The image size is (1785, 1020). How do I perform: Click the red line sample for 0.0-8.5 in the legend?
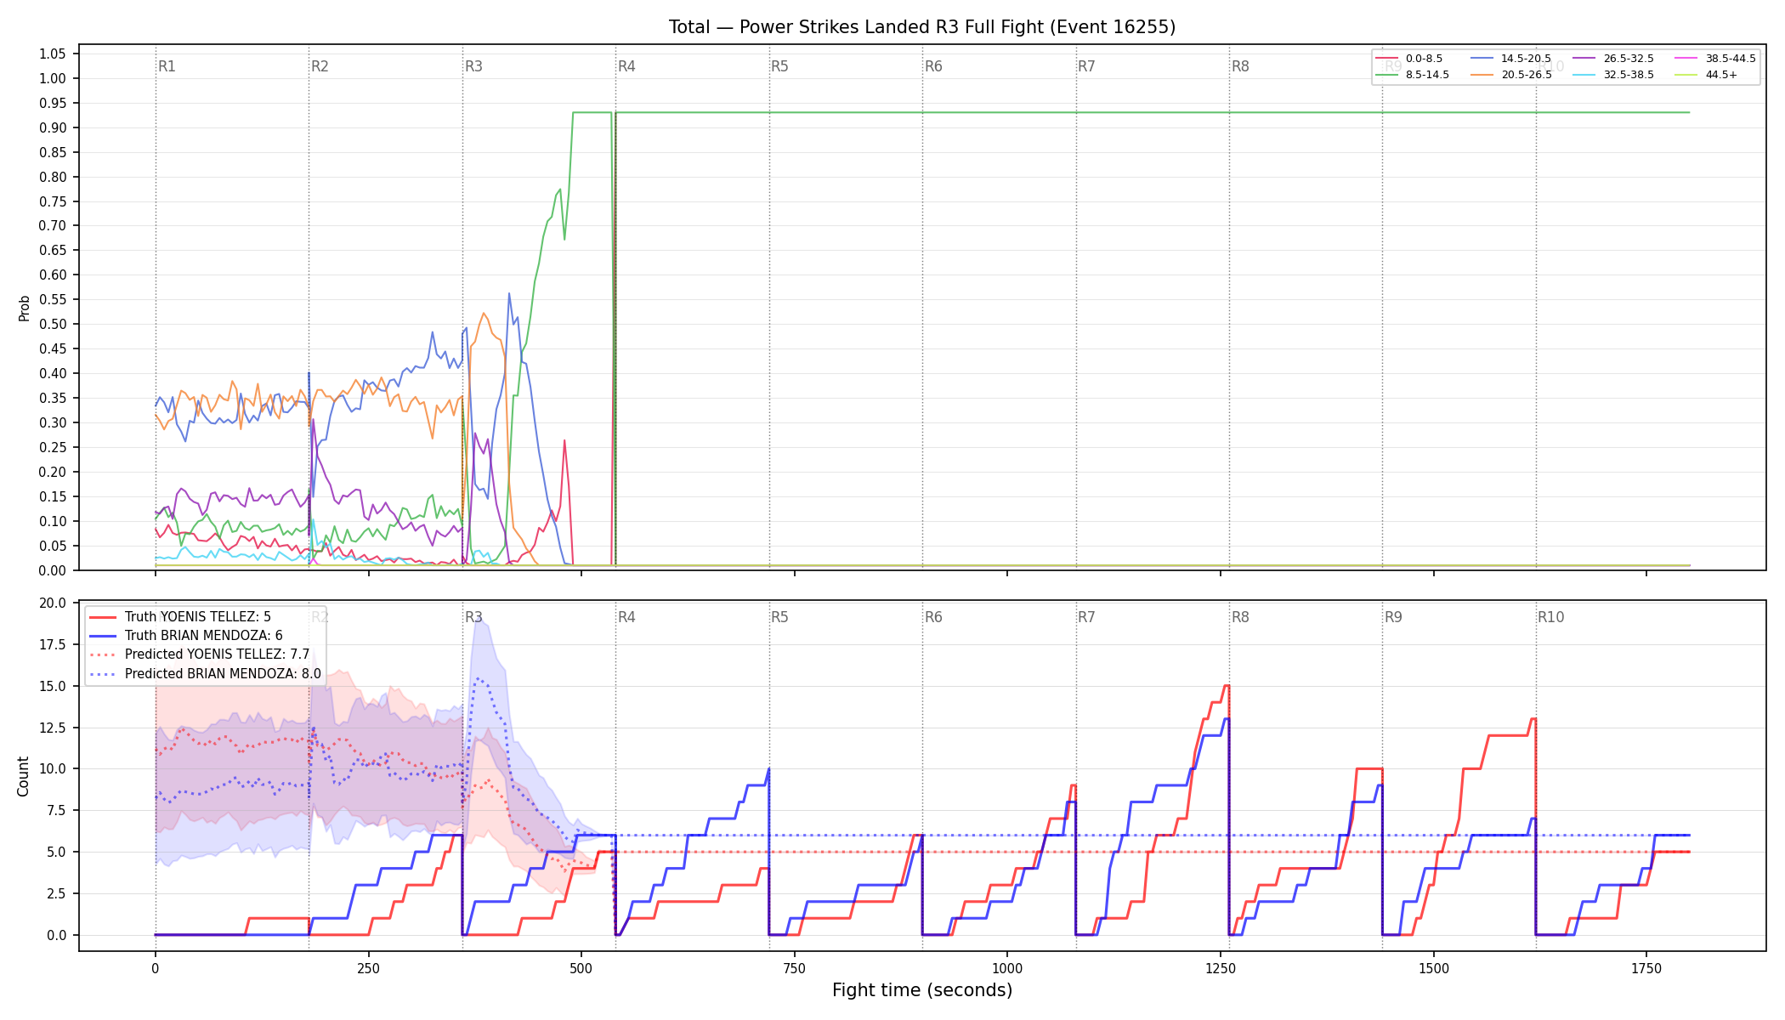click(1386, 59)
